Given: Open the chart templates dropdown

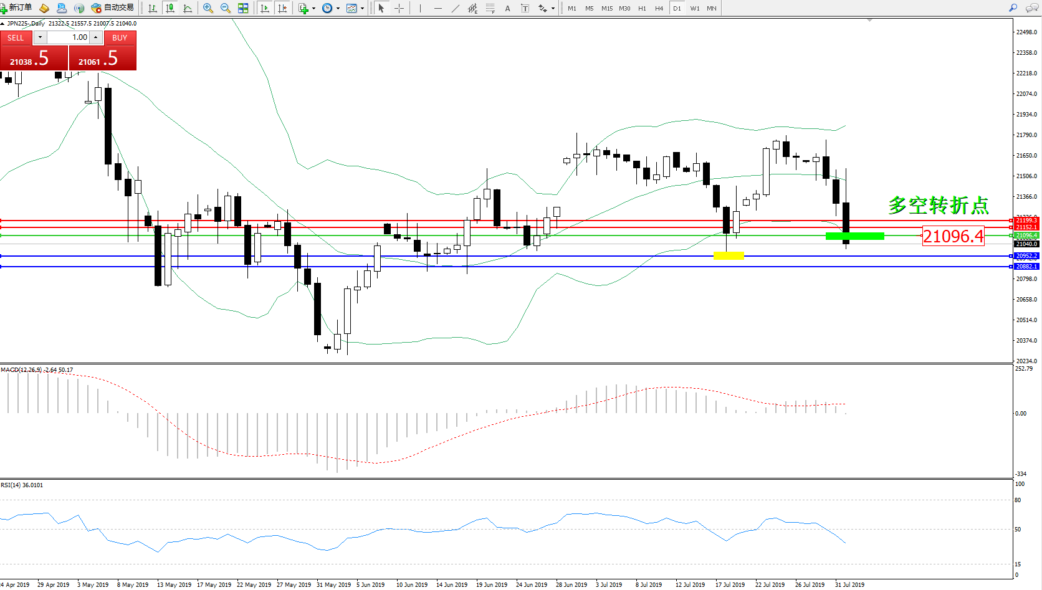Looking at the screenshot, I should pos(362,9).
